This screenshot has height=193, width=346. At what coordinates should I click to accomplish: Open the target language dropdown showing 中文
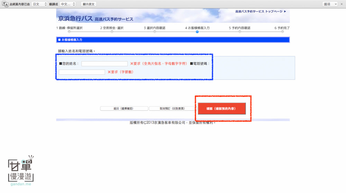pyautogui.click(x=68, y=4)
